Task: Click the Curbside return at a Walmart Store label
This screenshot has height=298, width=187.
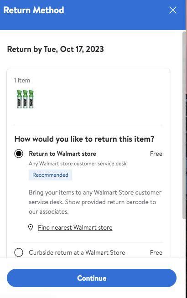Action: tap(77, 252)
